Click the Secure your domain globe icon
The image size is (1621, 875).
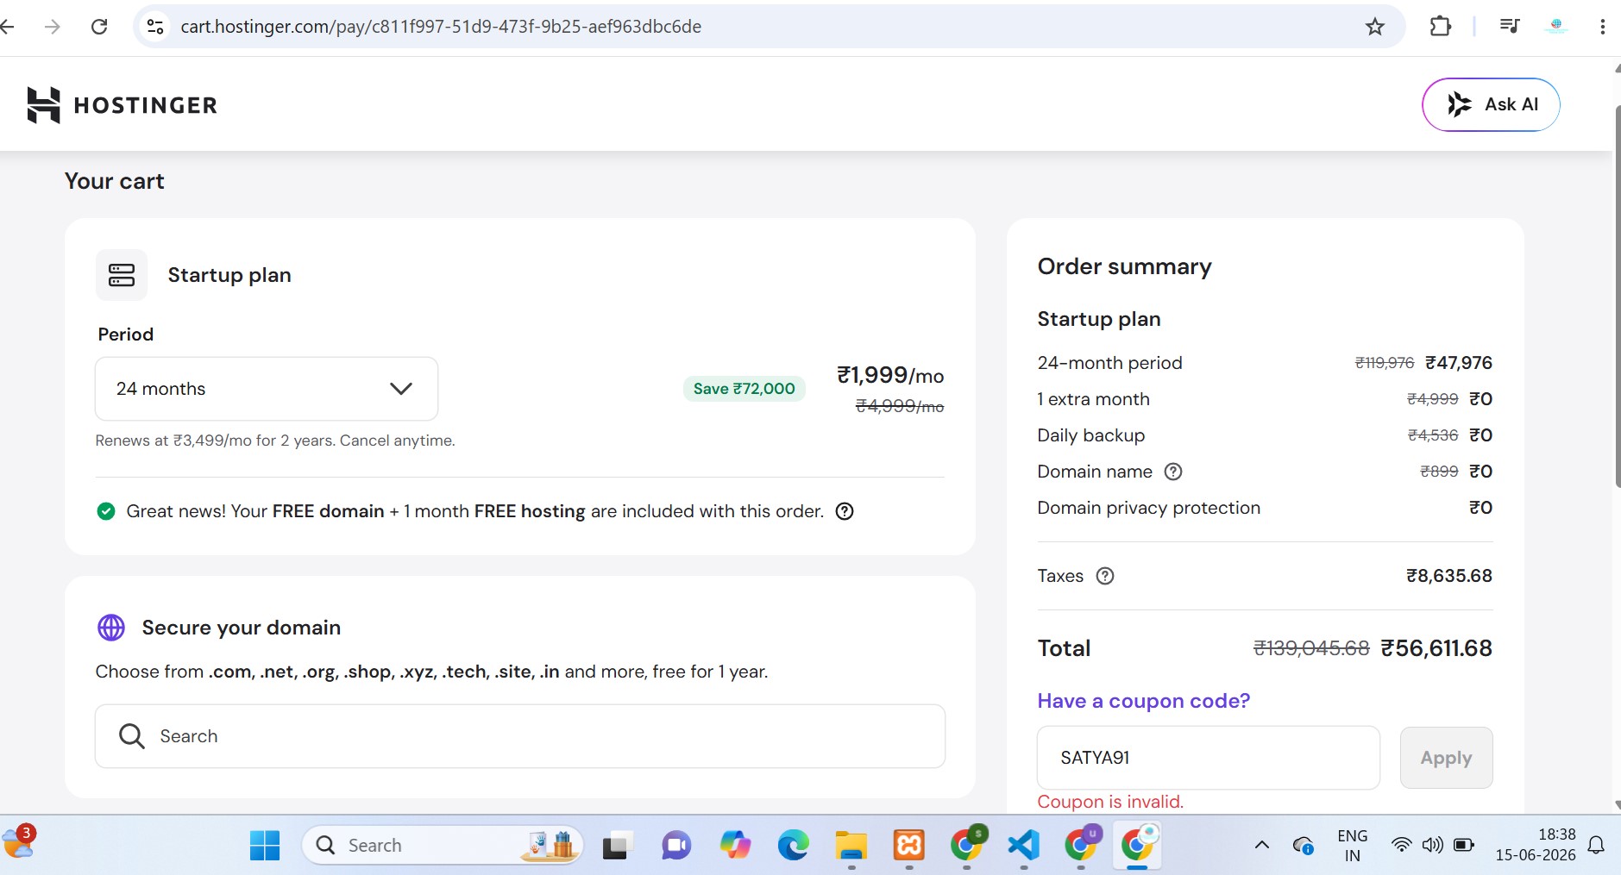tap(111, 628)
